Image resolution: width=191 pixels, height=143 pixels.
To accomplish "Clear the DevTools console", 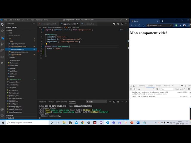I will 134,89.
